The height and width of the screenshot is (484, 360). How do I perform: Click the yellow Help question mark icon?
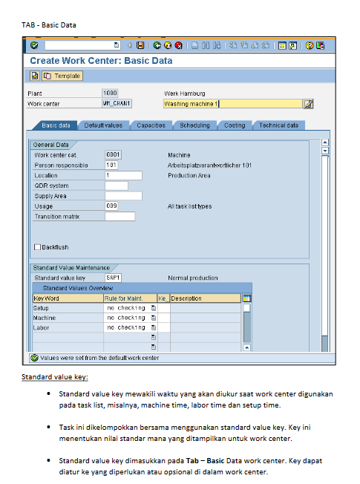(x=310, y=46)
